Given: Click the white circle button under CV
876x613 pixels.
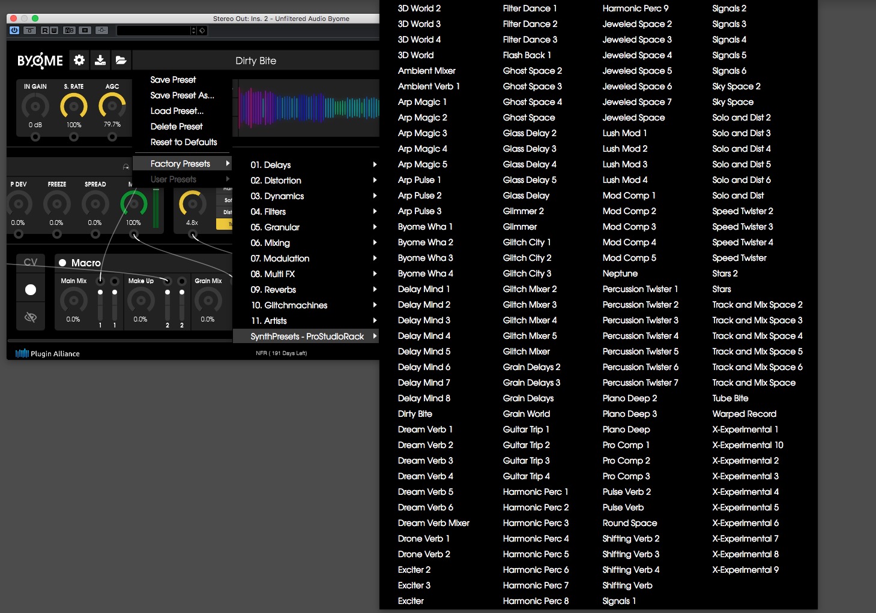Looking at the screenshot, I should pyautogui.click(x=31, y=290).
